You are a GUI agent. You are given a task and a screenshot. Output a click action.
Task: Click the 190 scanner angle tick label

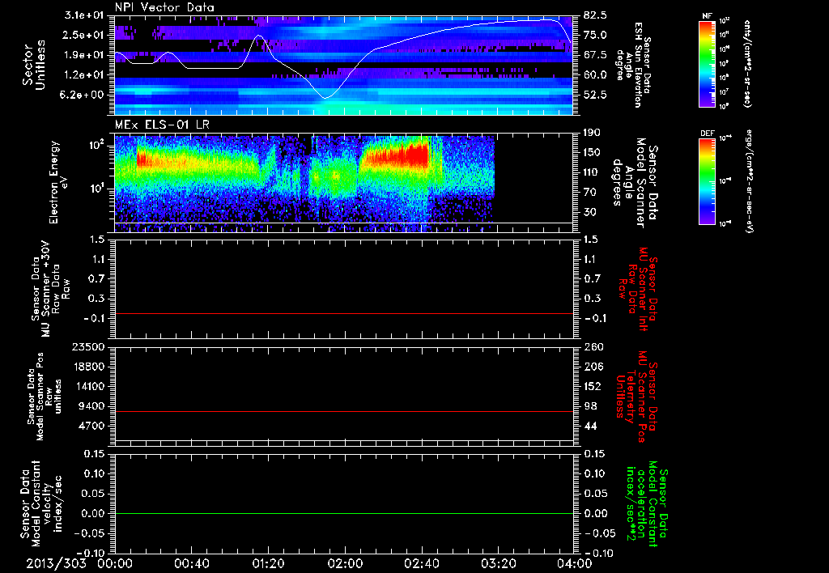tap(593, 133)
